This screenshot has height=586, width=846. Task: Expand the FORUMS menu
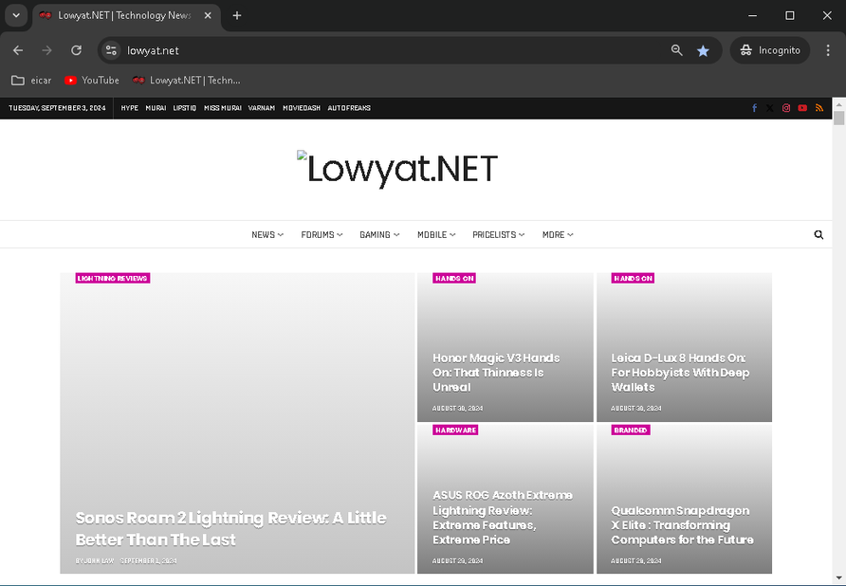click(x=322, y=235)
